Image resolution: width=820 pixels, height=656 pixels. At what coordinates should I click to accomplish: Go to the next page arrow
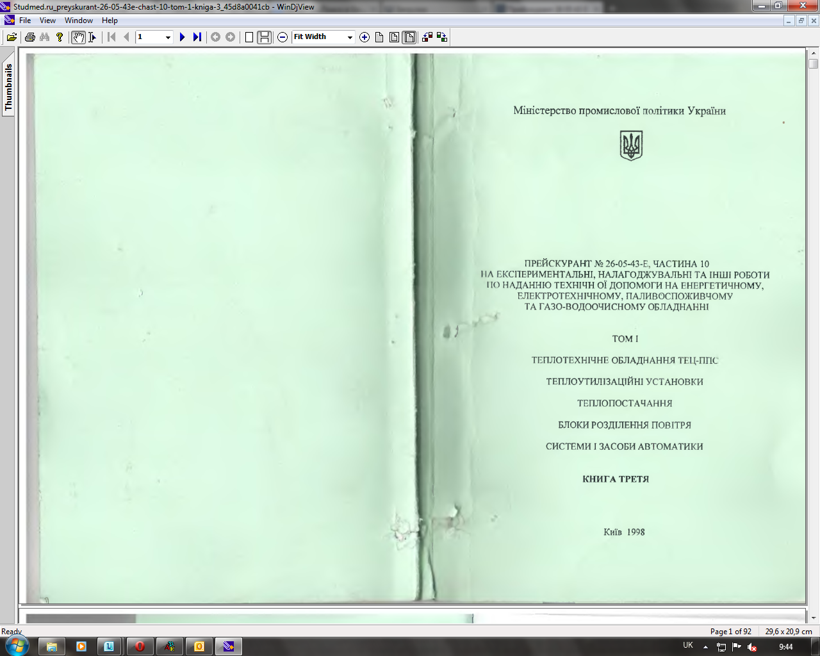coord(182,37)
